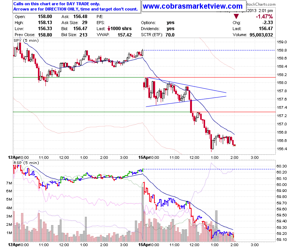
Task: Click the High value 158.13
Action: 45,23
